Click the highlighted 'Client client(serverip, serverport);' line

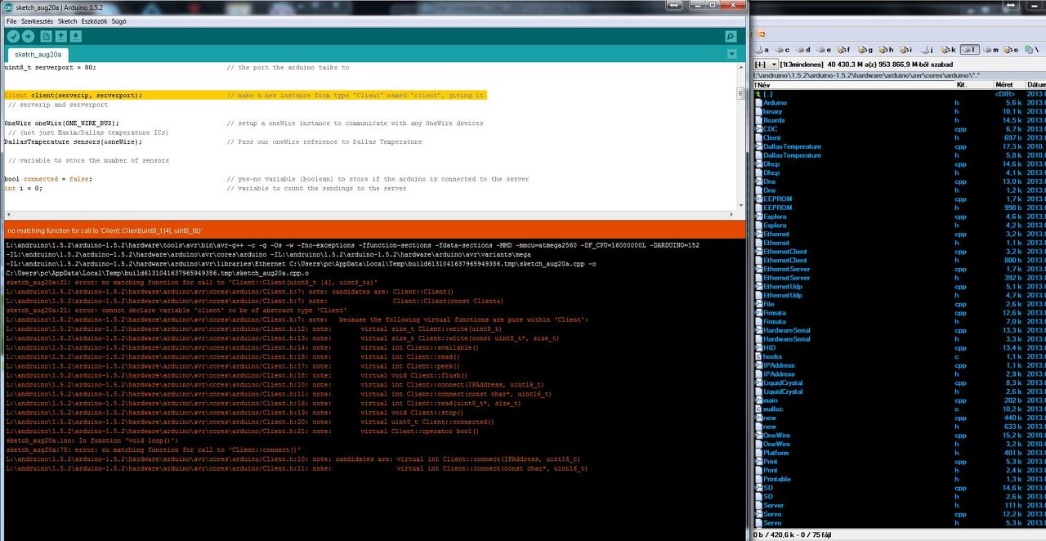click(245, 96)
